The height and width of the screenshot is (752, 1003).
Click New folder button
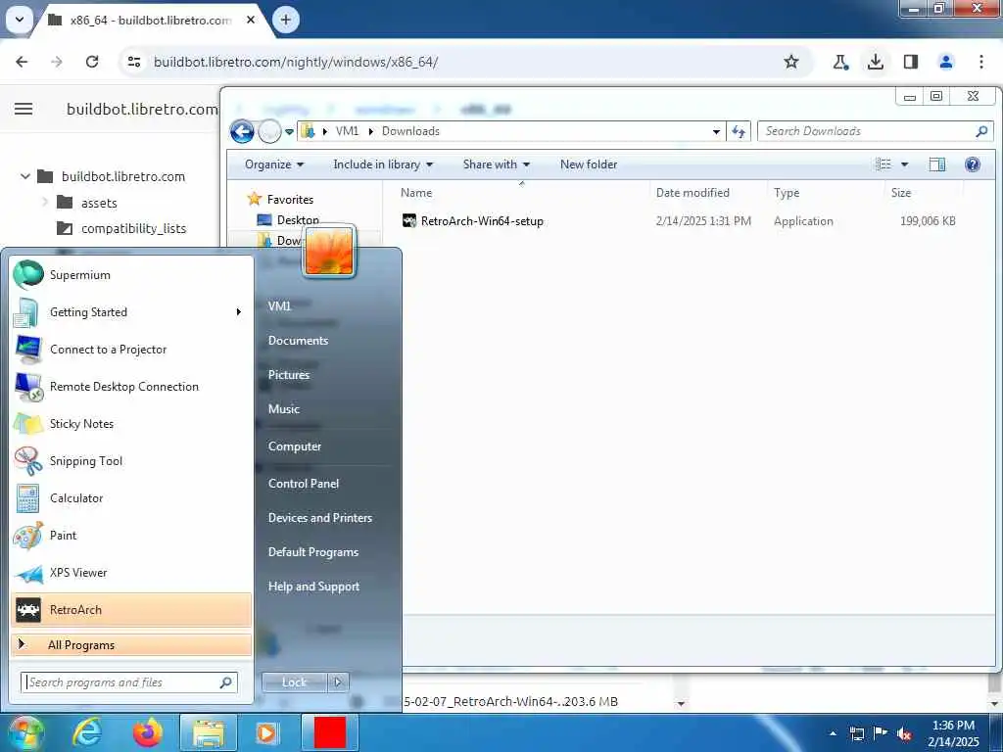[x=589, y=164]
